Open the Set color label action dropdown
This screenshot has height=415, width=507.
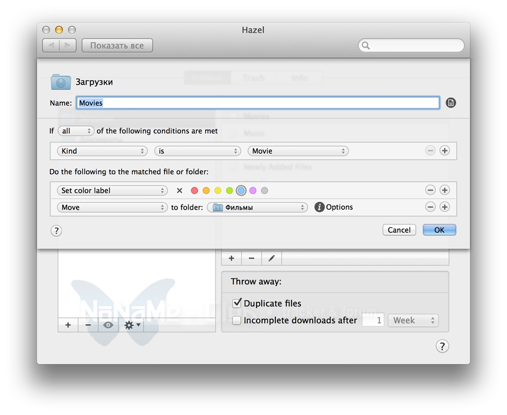point(112,191)
